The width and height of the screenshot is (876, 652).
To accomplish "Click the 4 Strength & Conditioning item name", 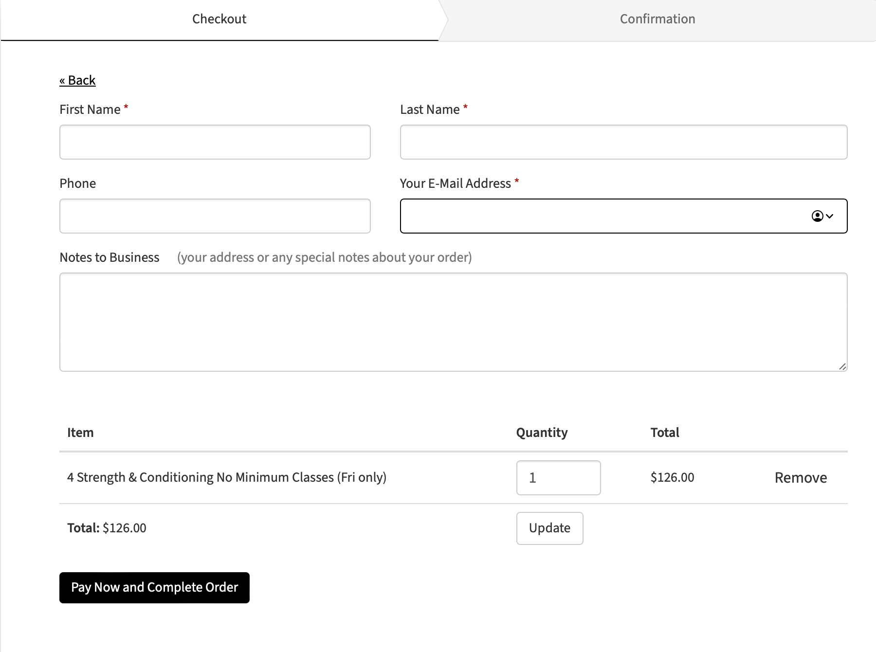I will (x=227, y=477).
